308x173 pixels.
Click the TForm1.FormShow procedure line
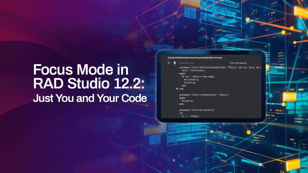tap(204, 95)
